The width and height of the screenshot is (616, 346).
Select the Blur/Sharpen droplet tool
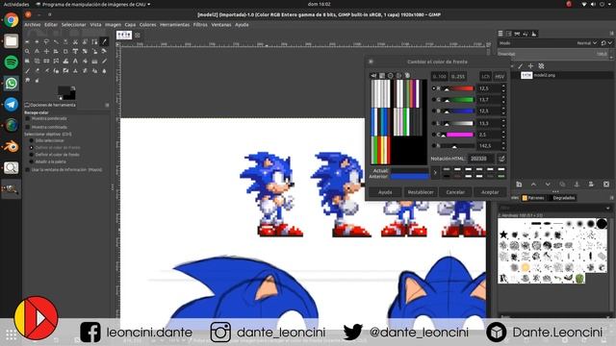click(104, 70)
